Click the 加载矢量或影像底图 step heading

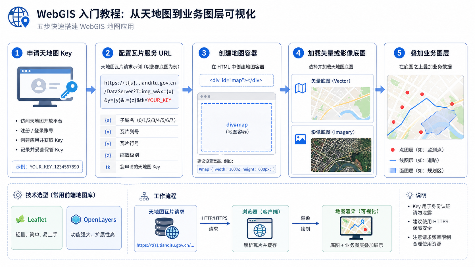pyautogui.click(x=337, y=53)
